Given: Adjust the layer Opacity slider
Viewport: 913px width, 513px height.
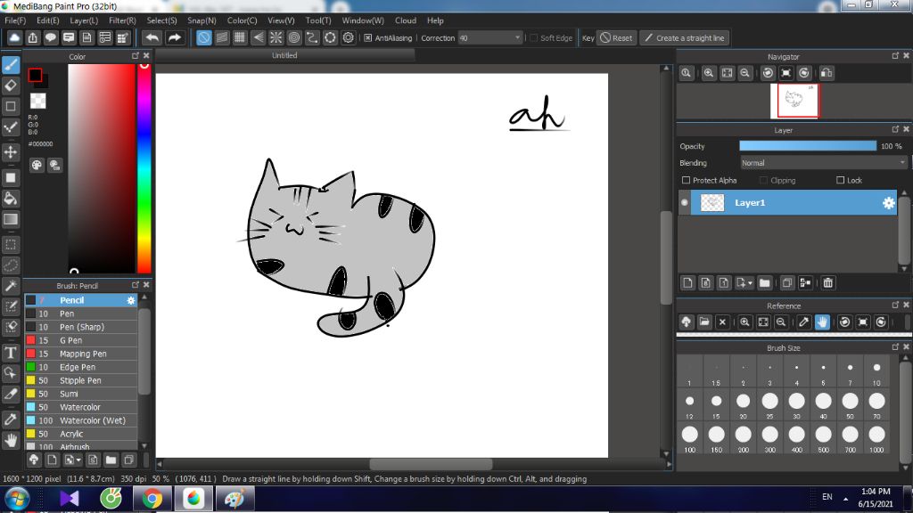Looking at the screenshot, I should tap(808, 146).
